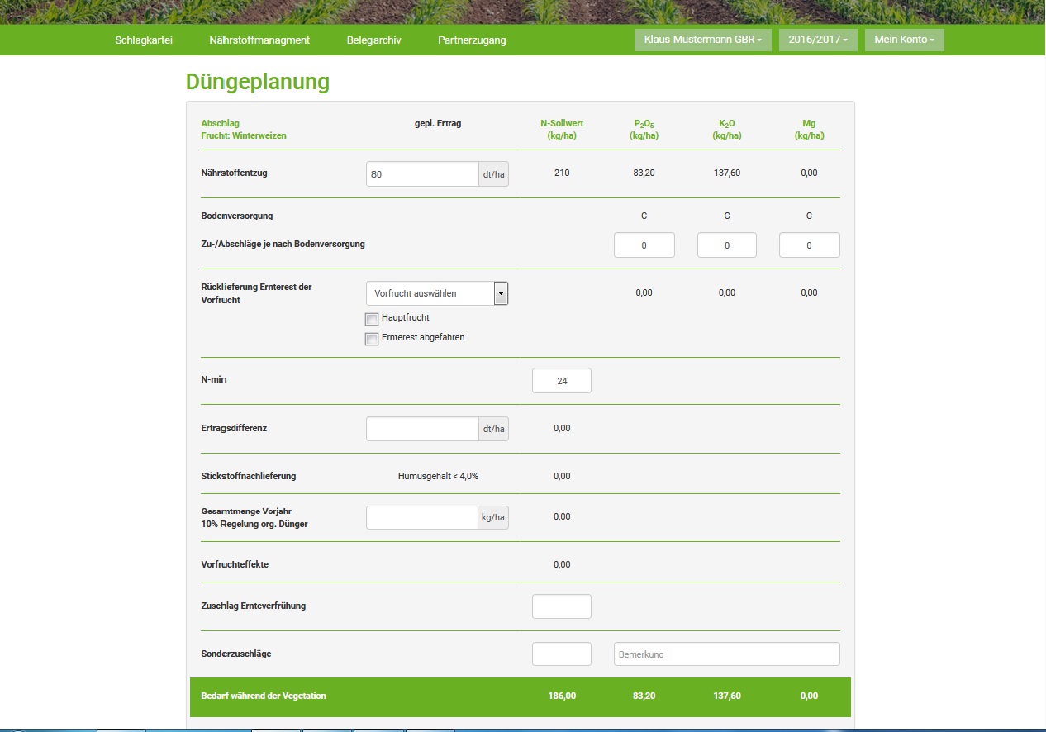Tick the Hauptfrucht checkbox
Screen dimensions: 1046x732
[x=372, y=319]
